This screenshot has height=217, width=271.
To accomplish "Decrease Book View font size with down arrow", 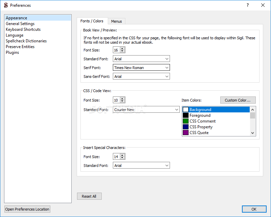I will click(x=122, y=51).
